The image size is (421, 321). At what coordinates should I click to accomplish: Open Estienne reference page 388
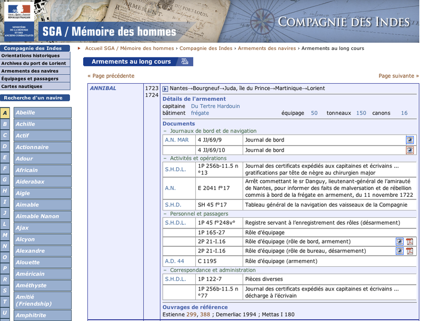[x=205, y=315]
